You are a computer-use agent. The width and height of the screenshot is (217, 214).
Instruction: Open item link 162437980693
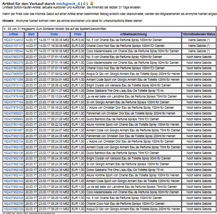pos(13,119)
